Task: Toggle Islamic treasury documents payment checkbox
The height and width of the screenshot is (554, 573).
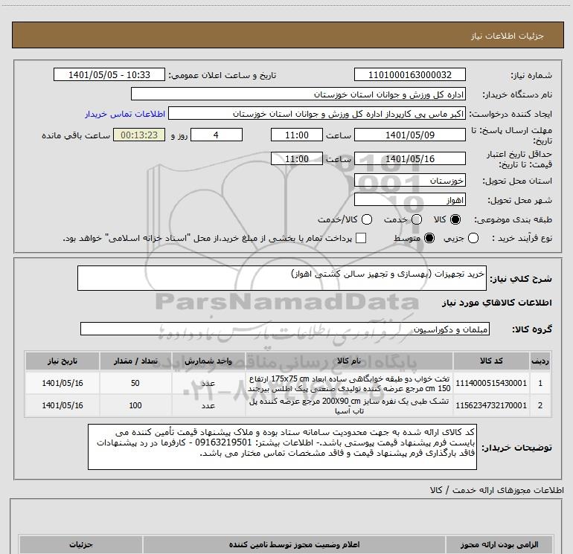Action: pyautogui.click(x=361, y=238)
